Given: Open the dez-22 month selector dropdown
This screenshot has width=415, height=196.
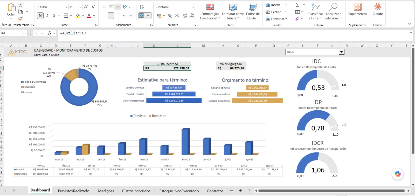Looking at the screenshot, I should coord(342,52).
